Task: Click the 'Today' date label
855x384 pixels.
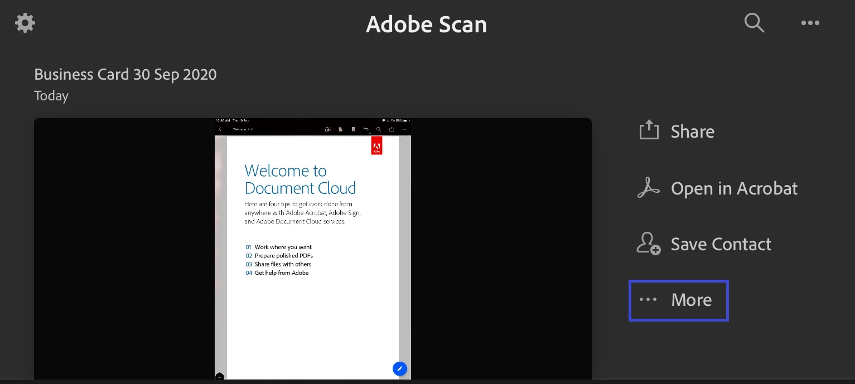Action: [x=51, y=96]
